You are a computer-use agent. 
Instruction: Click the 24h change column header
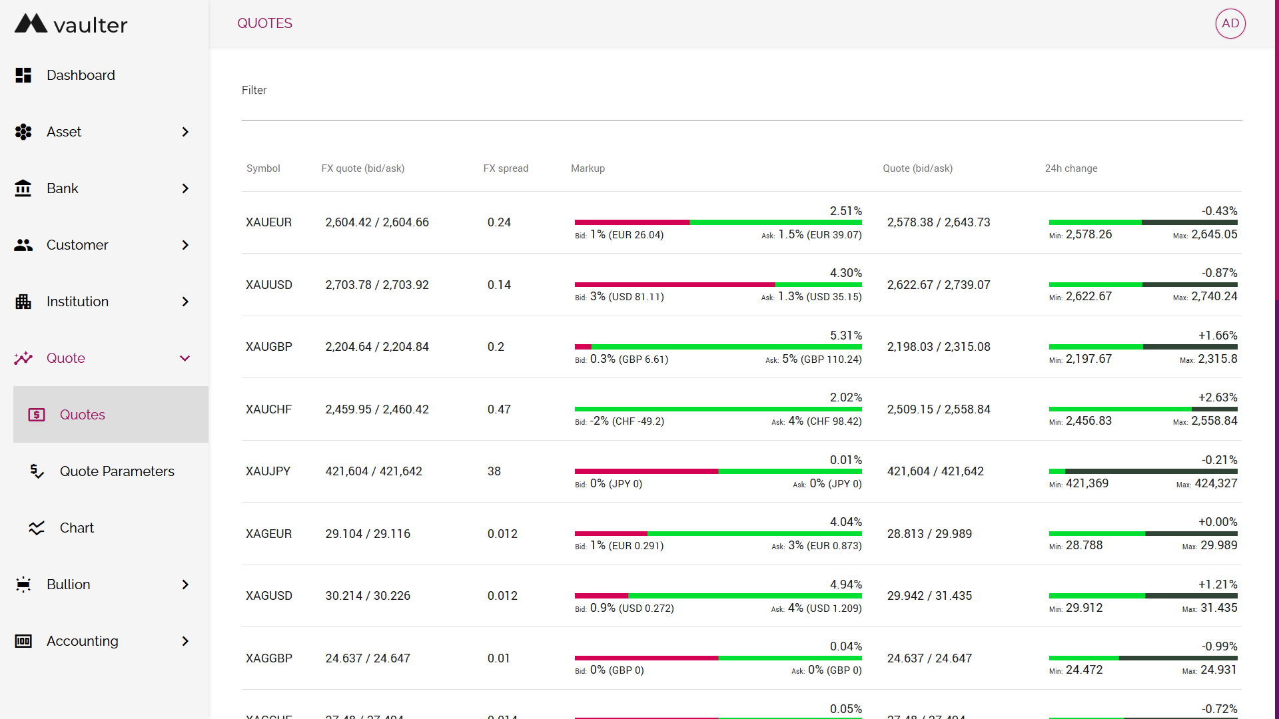click(x=1071, y=168)
